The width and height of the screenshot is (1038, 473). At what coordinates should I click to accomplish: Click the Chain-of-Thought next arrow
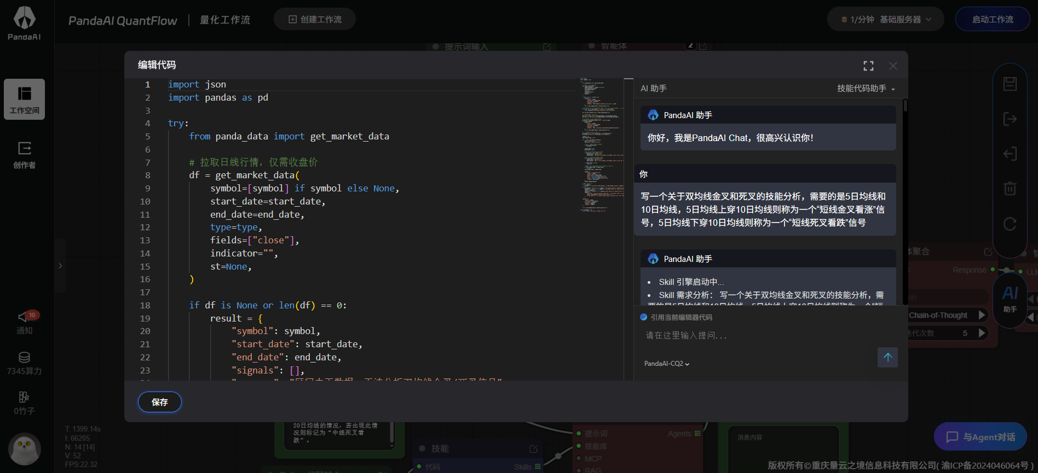click(x=982, y=315)
